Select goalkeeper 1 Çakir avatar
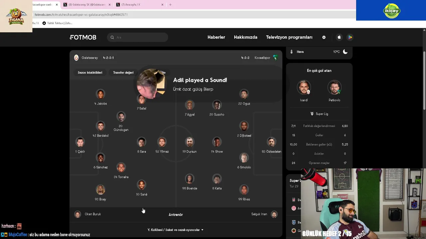 [80, 142]
